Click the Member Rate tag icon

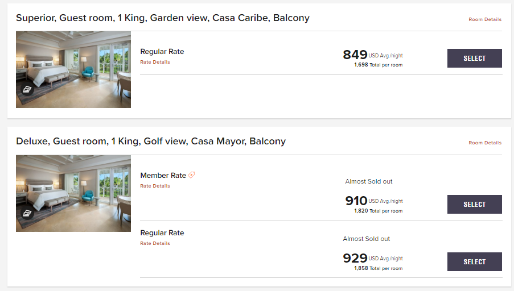(192, 175)
